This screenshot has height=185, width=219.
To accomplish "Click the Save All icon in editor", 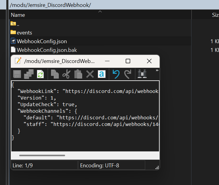I will point(29,74).
